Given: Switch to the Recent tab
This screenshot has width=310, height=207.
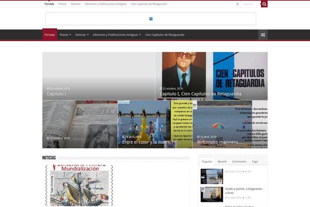Looking at the screenshot, I should pyautogui.click(x=222, y=161).
